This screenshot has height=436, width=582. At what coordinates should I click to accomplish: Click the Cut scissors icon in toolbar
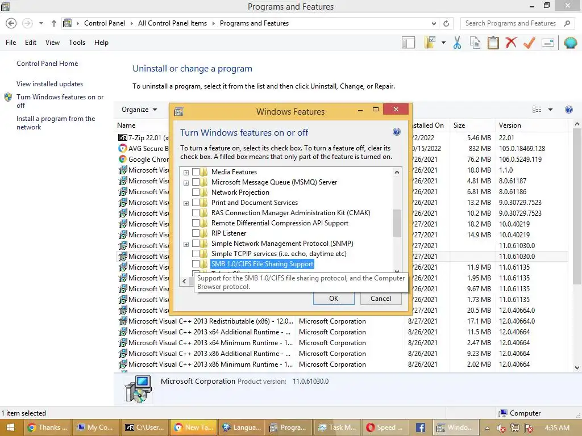click(458, 43)
